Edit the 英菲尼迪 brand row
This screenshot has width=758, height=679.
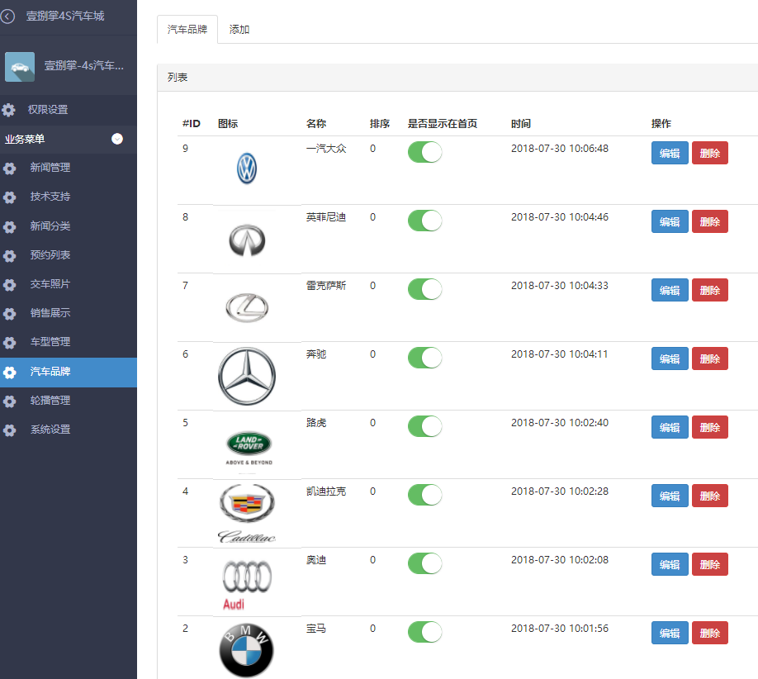click(x=670, y=222)
